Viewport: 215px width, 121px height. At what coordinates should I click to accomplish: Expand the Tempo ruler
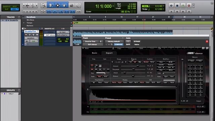24,23
